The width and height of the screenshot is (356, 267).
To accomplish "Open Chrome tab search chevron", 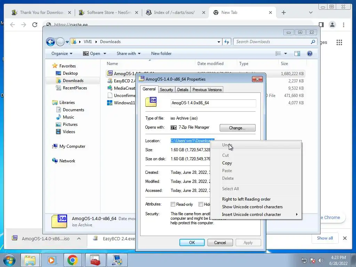I will pyautogui.click(x=310, y=13).
